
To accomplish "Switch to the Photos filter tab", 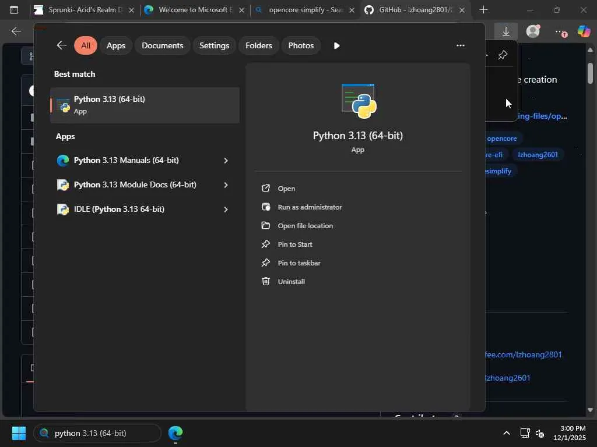I will [x=301, y=45].
